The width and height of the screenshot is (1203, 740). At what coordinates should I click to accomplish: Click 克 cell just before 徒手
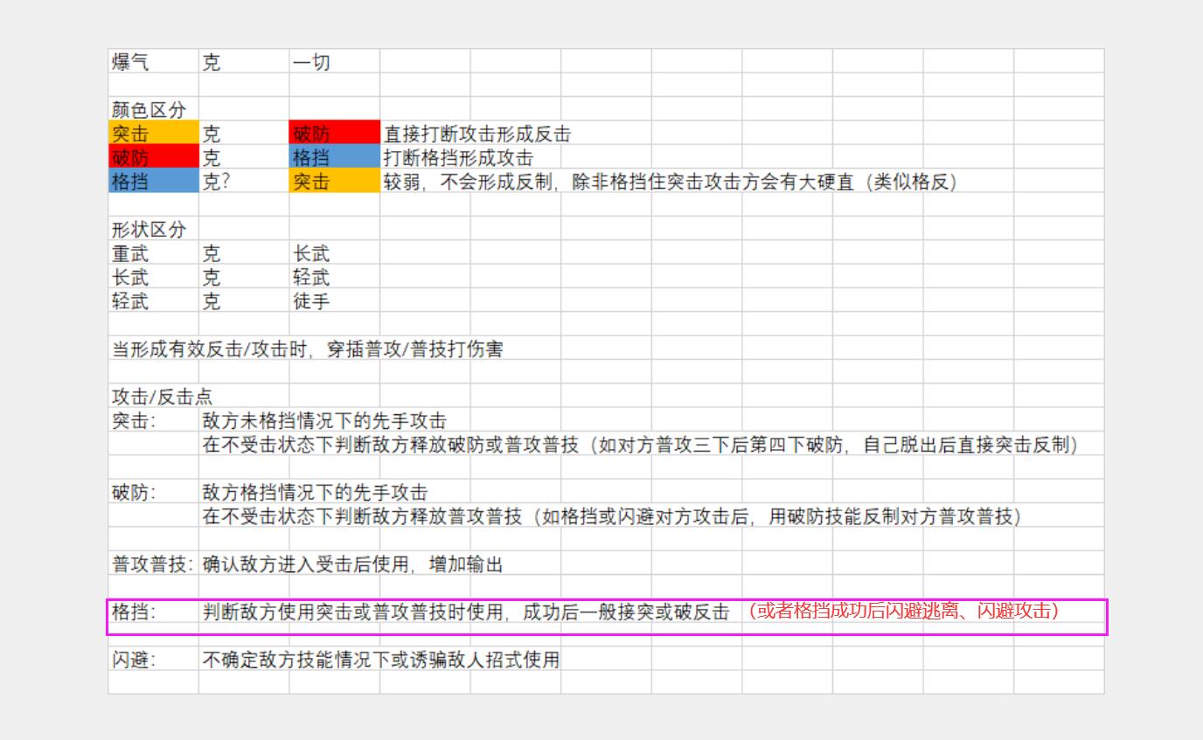pos(244,301)
